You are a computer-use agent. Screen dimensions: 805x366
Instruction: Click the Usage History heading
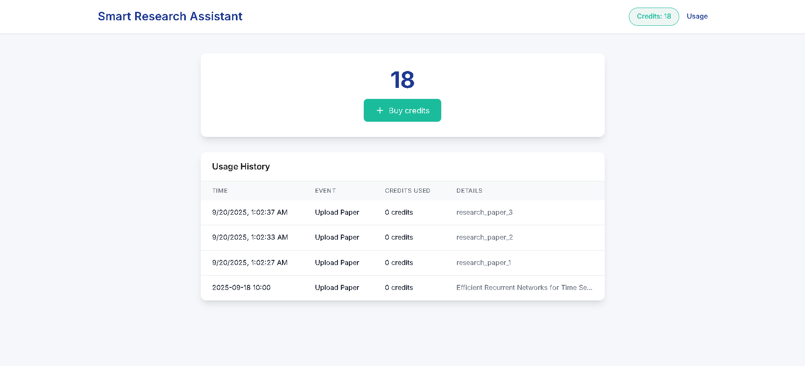pyautogui.click(x=241, y=167)
